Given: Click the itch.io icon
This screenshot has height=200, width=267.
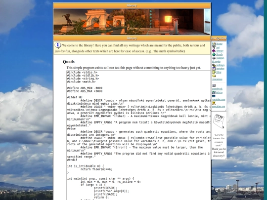Looking at the screenshot, I should point(214,92).
